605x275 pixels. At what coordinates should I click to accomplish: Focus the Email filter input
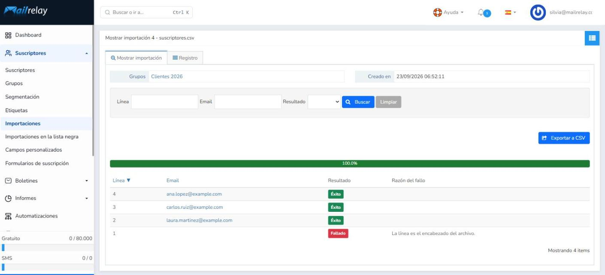click(248, 102)
